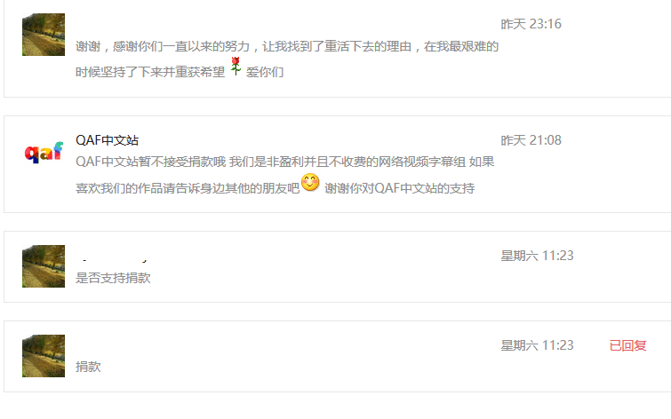Viewport: 671px width, 419px height.
Task: Click the red rose emoji in the message
Action: (236, 67)
